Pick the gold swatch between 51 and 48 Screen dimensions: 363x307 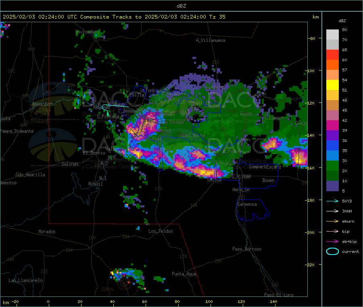point(332,95)
